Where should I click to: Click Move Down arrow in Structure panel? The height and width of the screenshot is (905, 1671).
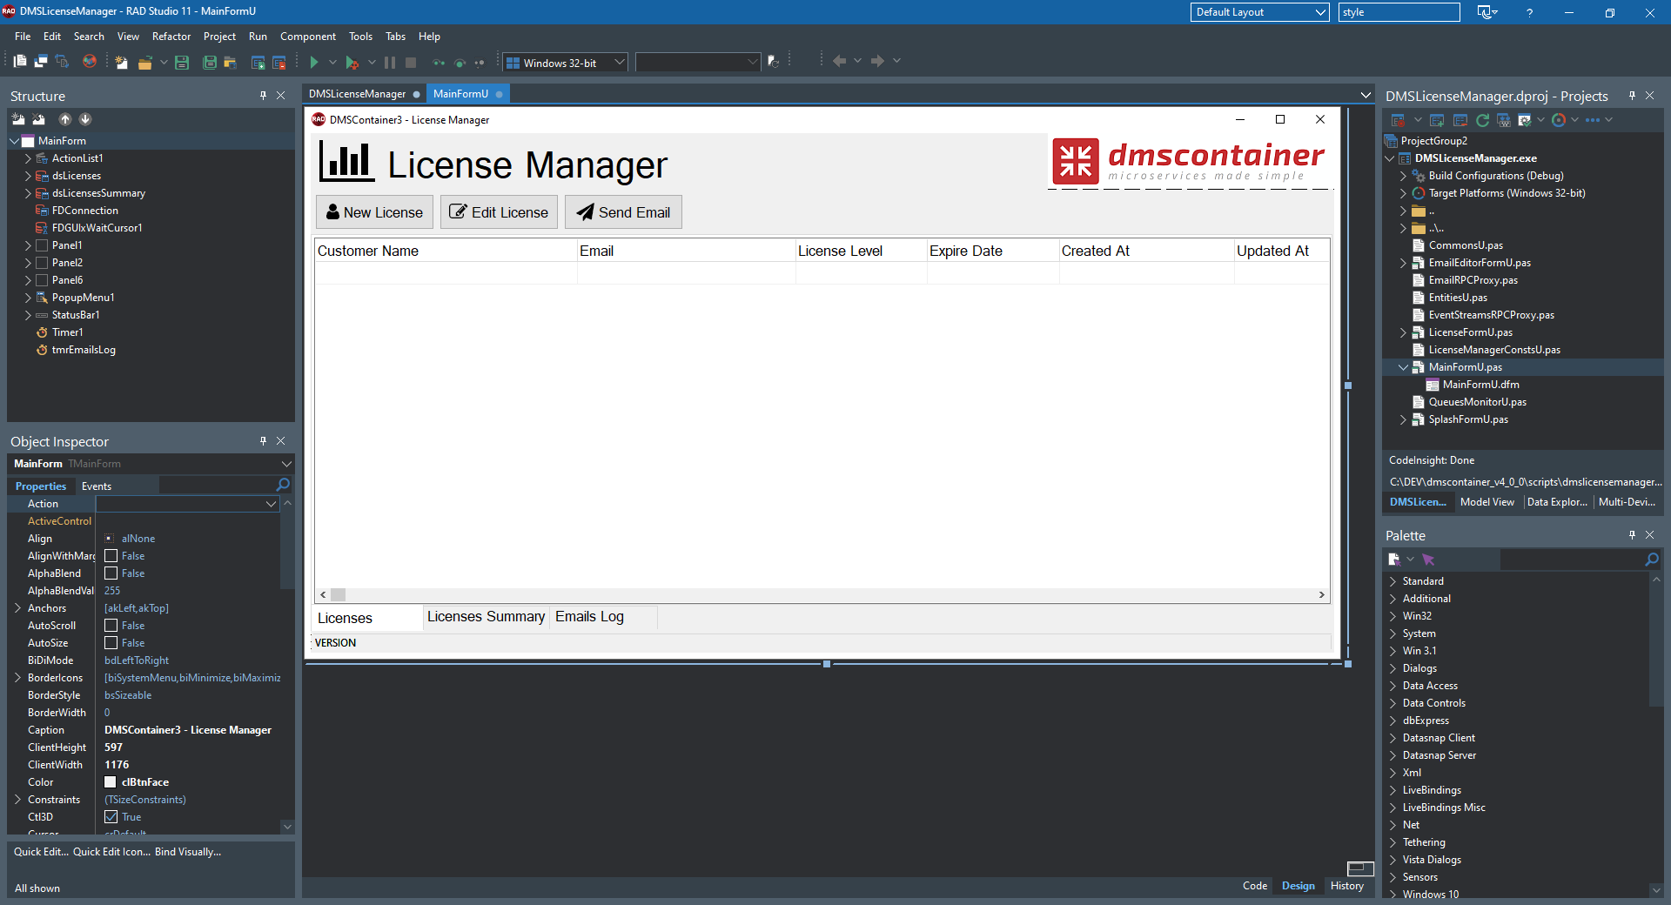pyautogui.click(x=85, y=119)
